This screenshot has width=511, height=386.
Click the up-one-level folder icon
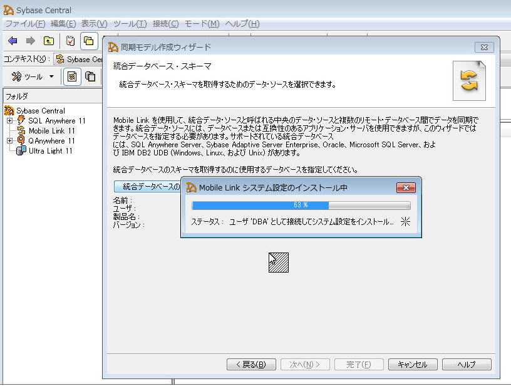(48, 41)
